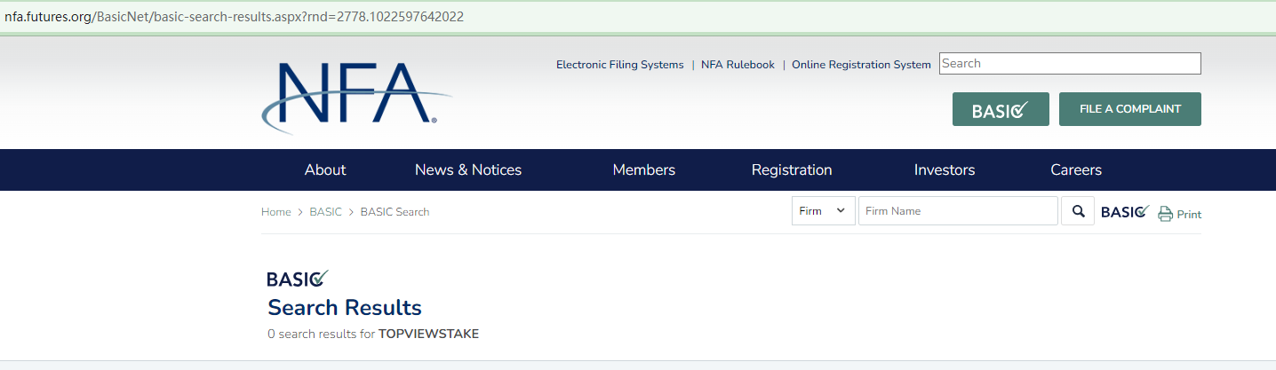Go to Home breadcrumb link
Image resolution: width=1276 pixels, height=370 pixels.
tap(275, 212)
